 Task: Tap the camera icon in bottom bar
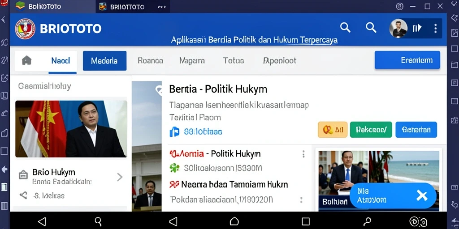pos(419,222)
